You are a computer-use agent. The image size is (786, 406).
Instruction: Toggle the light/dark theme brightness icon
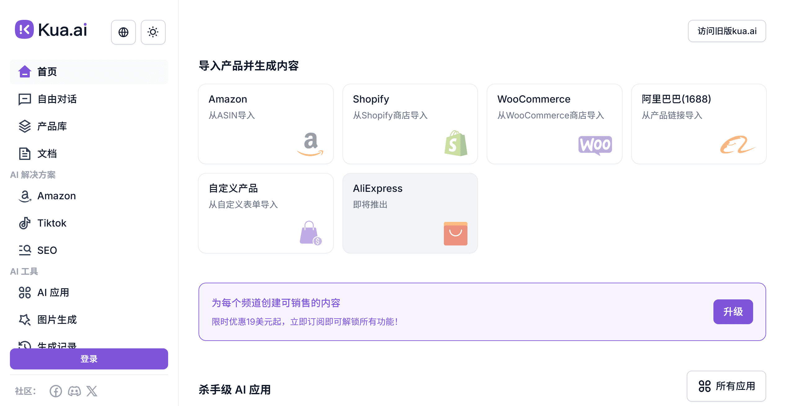pos(153,32)
